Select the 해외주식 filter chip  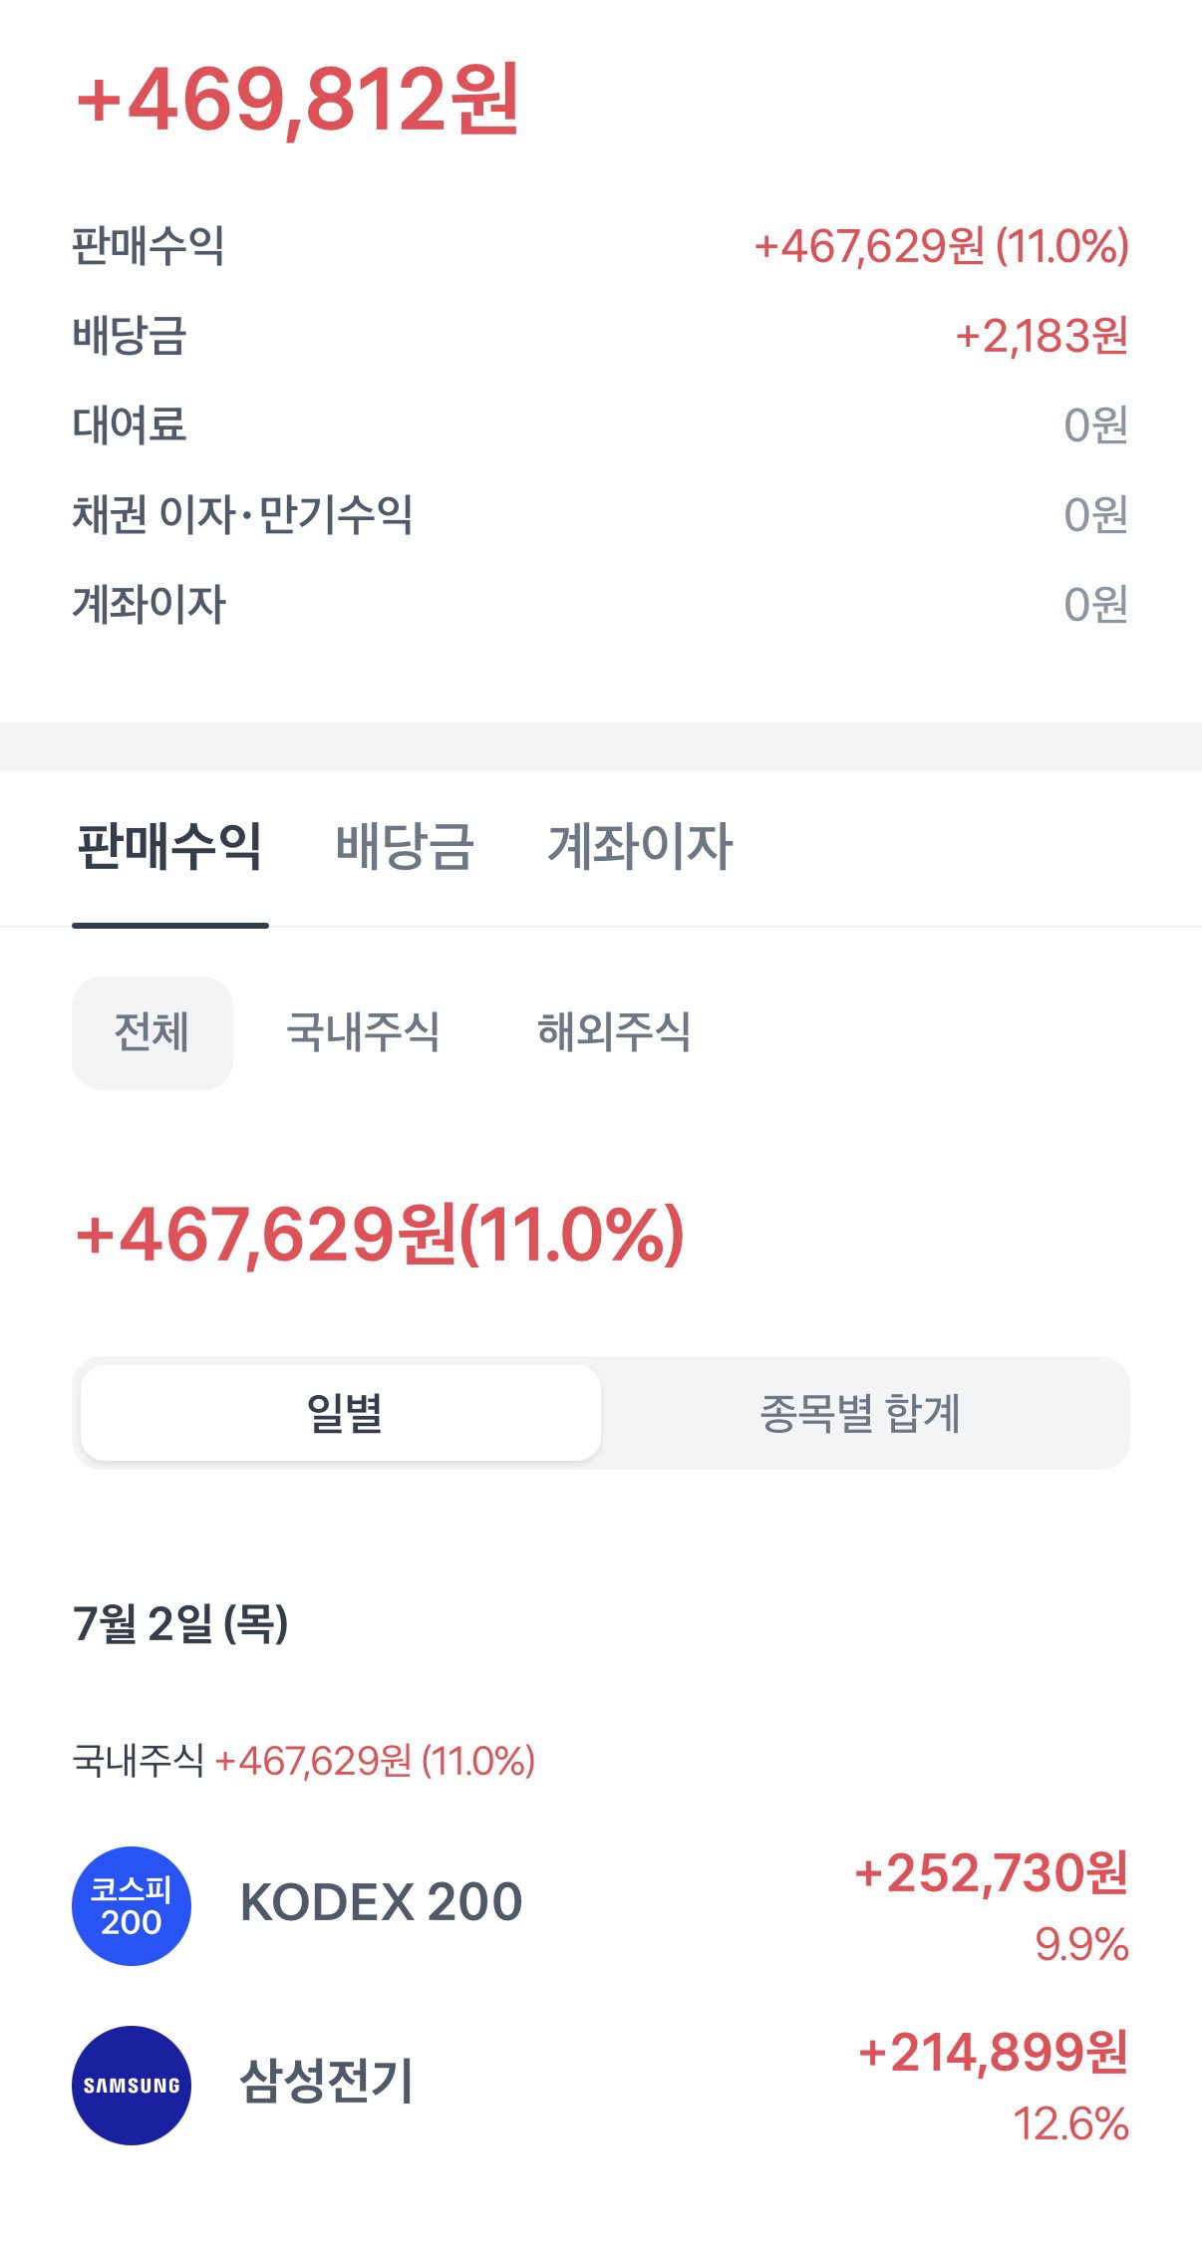click(614, 1032)
